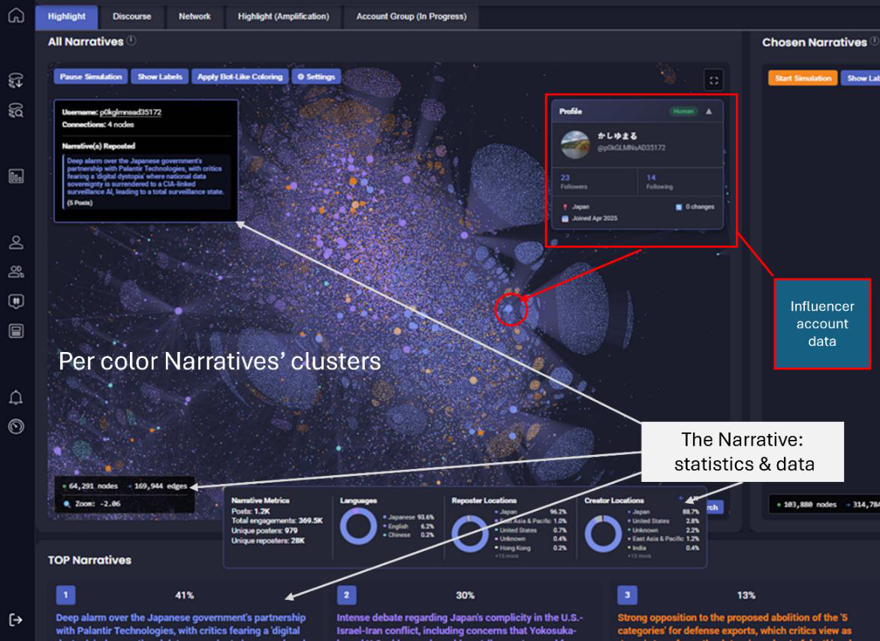Expand '+13 more' under Creator Locations
Viewport: 880px width, 641px height.
tap(639, 555)
